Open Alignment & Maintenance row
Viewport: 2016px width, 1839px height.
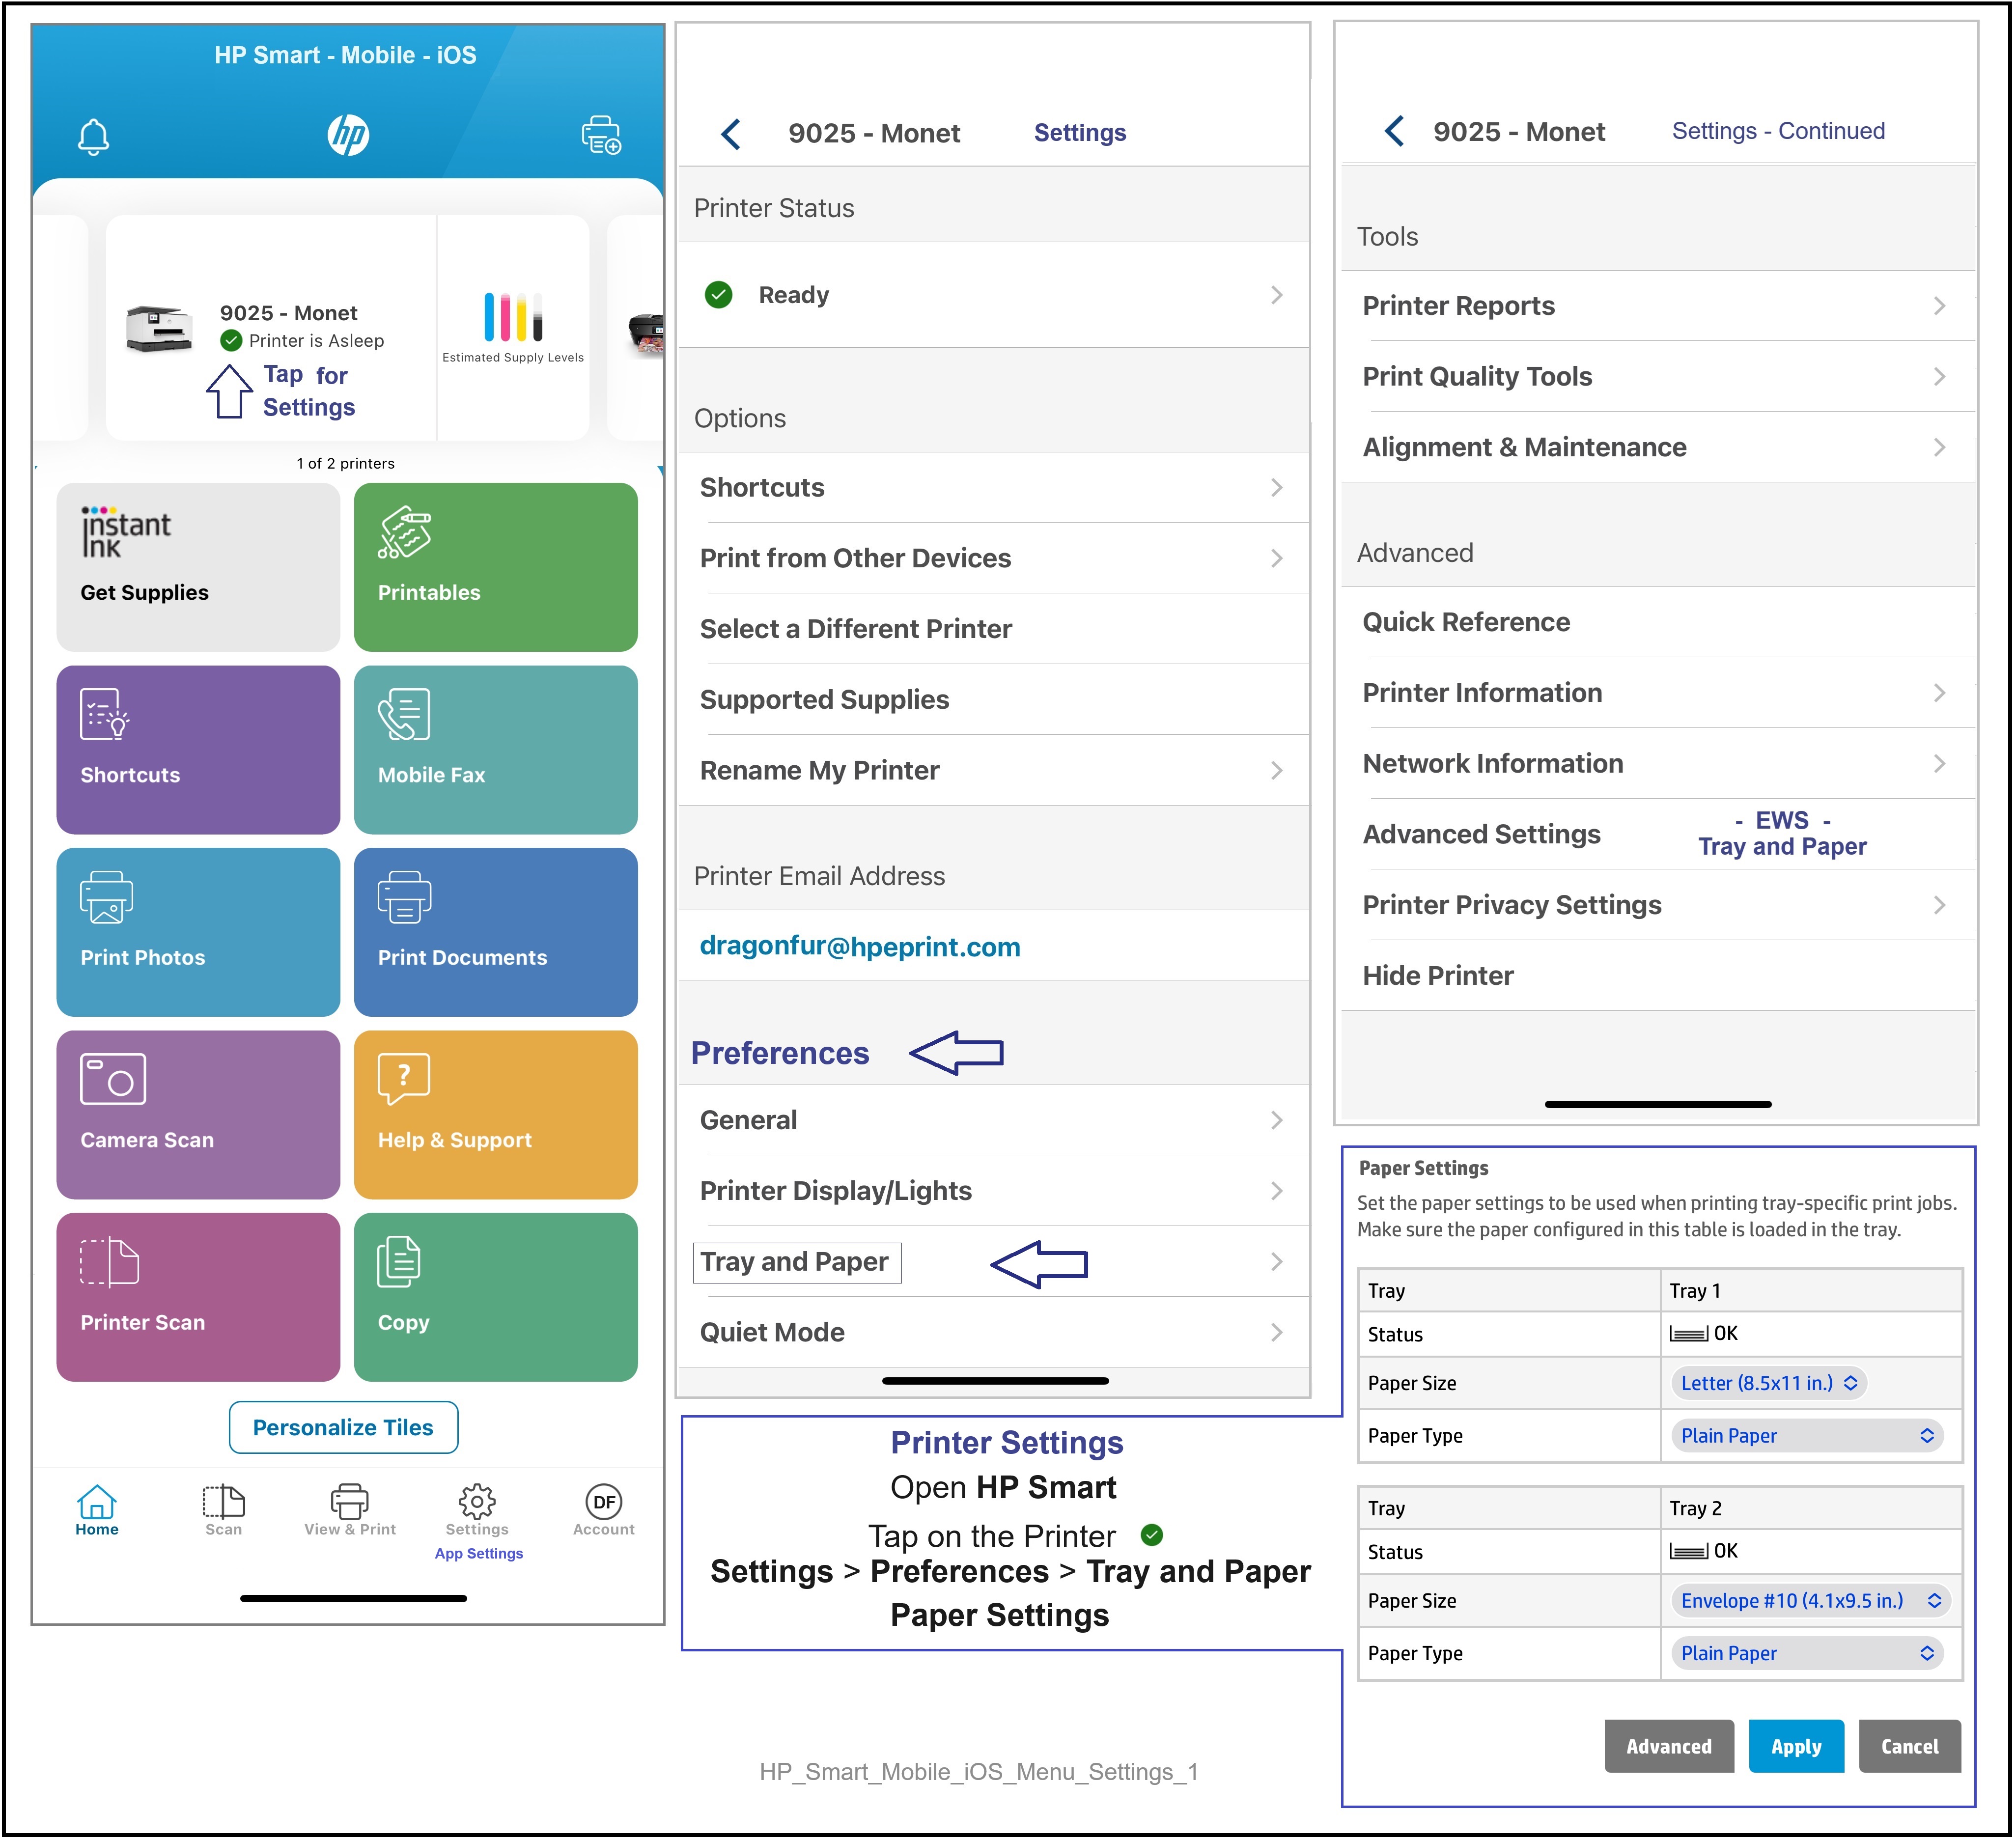[1659, 447]
